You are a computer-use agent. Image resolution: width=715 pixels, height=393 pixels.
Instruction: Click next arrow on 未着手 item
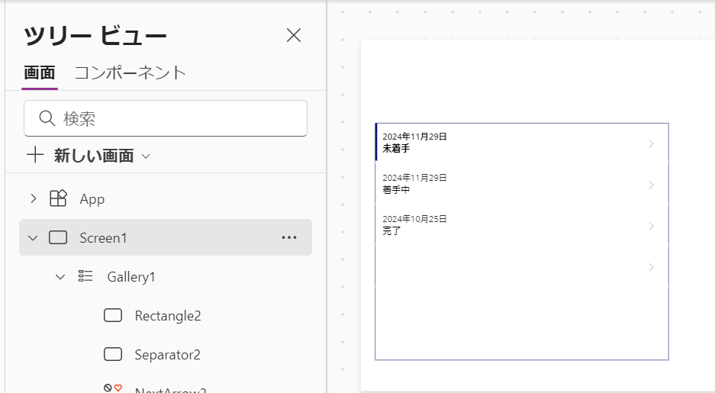pyautogui.click(x=651, y=143)
